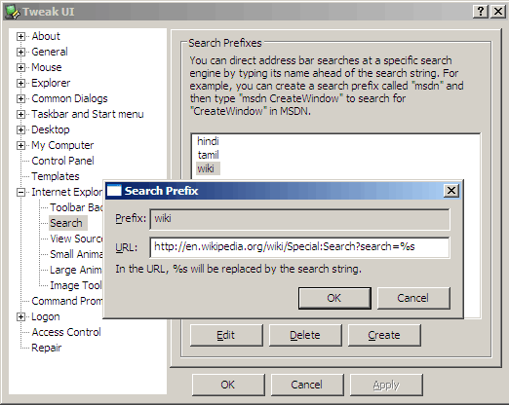Select the tamil search prefix

tap(209, 155)
